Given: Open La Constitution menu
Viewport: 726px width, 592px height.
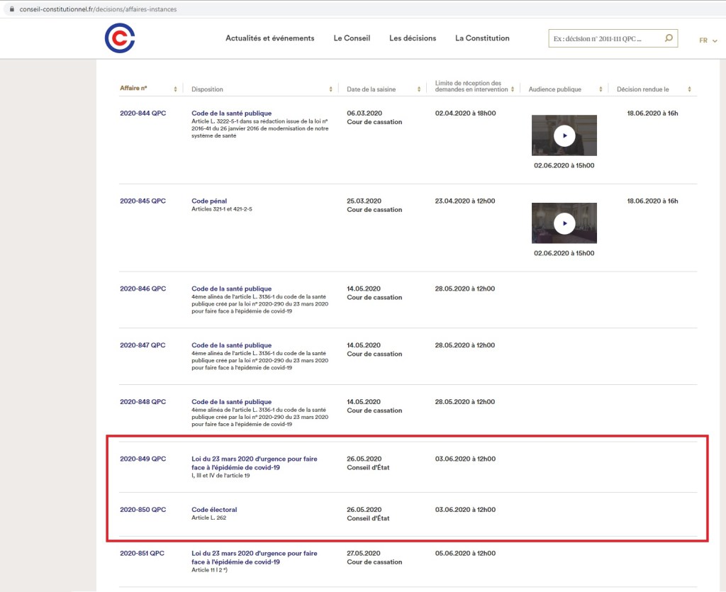Looking at the screenshot, I should tap(482, 38).
